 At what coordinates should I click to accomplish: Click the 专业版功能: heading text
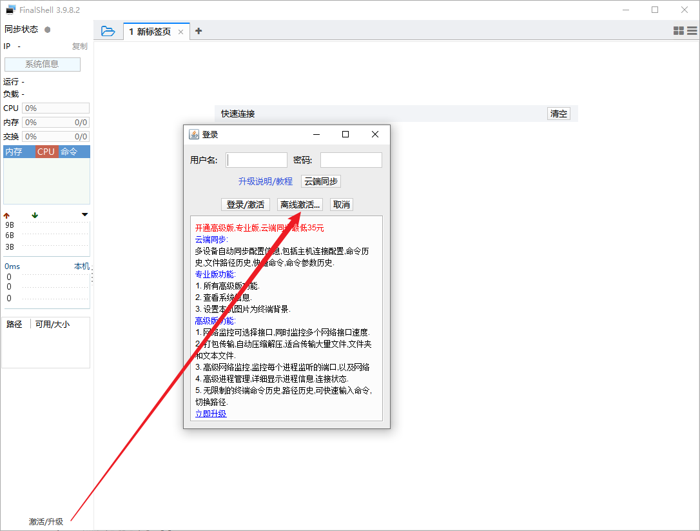click(x=216, y=274)
